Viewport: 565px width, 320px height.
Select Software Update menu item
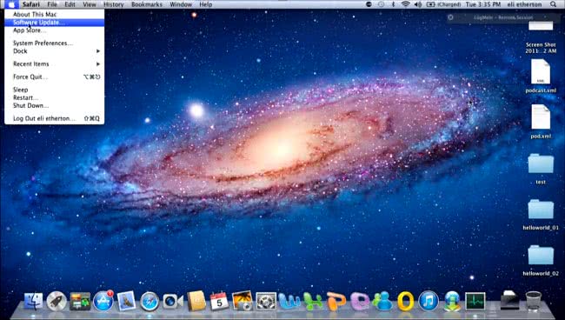[x=55, y=23]
